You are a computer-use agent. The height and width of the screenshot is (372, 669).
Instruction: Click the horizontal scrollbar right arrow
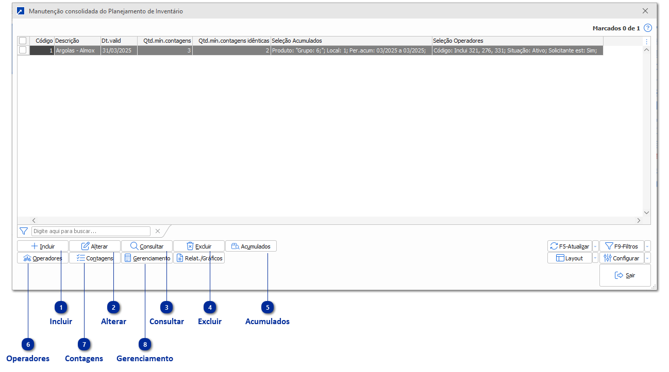[x=639, y=220]
